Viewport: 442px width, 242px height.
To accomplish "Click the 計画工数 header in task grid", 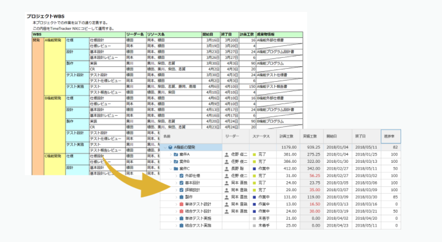I will click(x=288, y=136).
